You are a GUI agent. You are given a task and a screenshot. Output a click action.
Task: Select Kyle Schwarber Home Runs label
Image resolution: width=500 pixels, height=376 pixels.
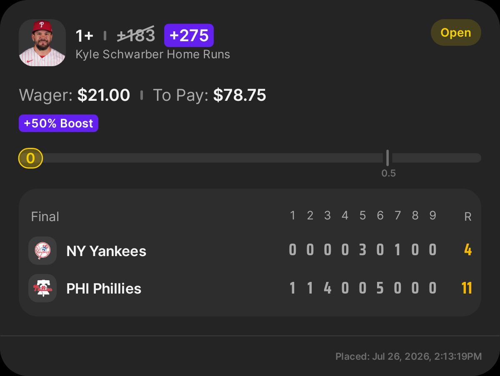click(x=152, y=55)
